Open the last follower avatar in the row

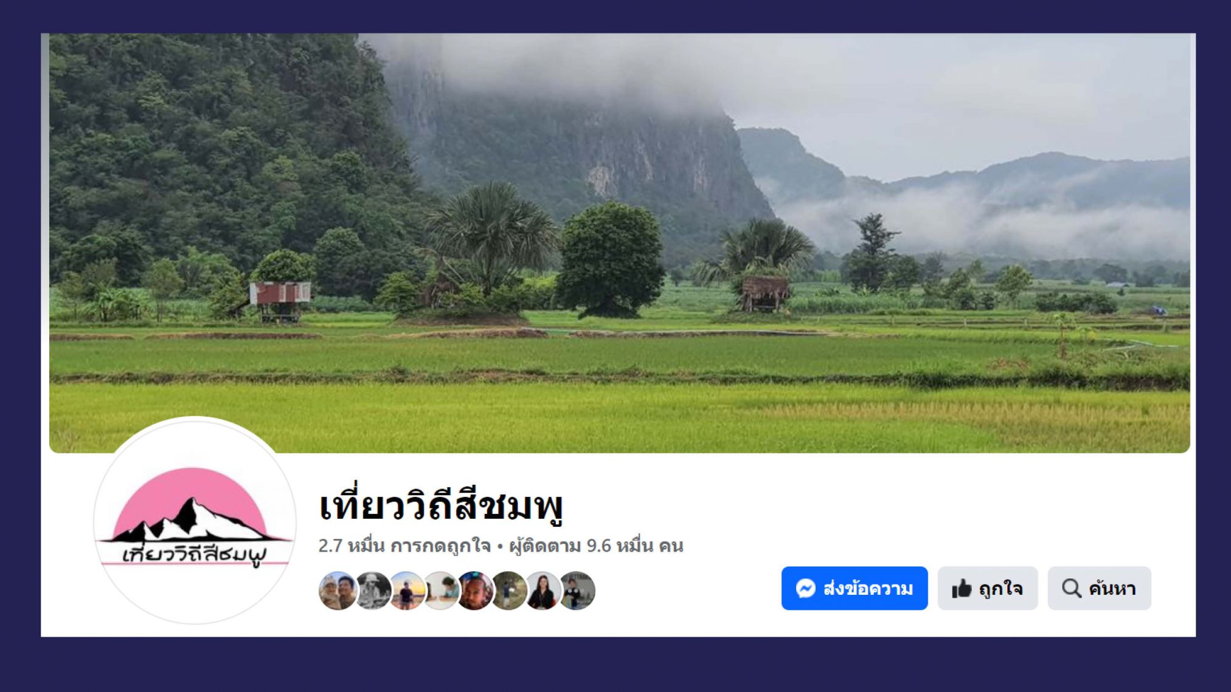tap(577, 591)
